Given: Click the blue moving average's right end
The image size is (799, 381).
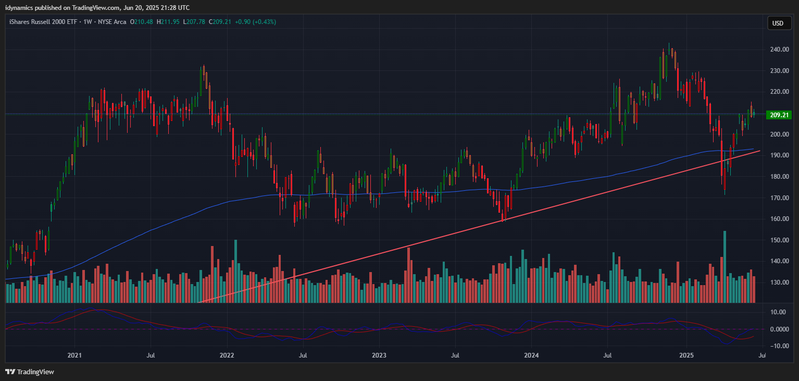Looking at the screenshot, I should pyautogui.click(x=753, y=149).
